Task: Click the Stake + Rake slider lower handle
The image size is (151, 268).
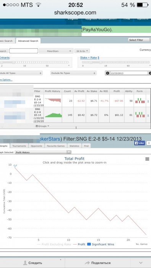Action: [91, 62]
